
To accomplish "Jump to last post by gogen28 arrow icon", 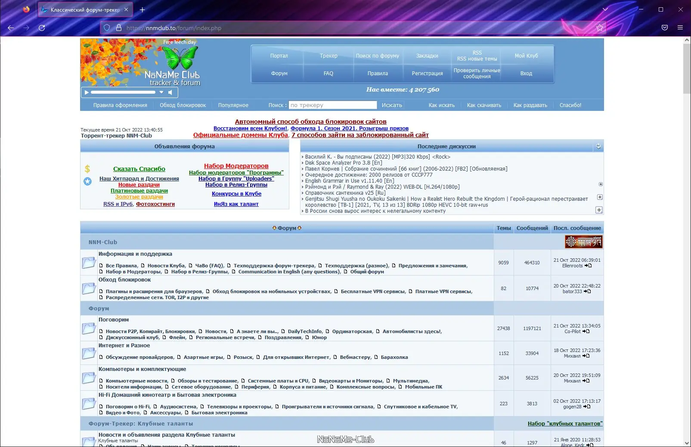I will pos(587,407).
